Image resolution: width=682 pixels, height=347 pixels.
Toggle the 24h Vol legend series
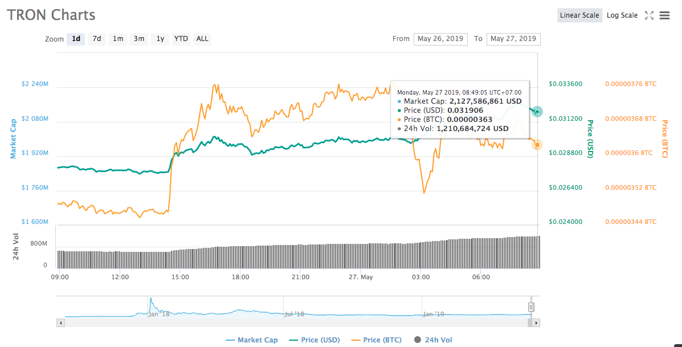click(432, 340)
